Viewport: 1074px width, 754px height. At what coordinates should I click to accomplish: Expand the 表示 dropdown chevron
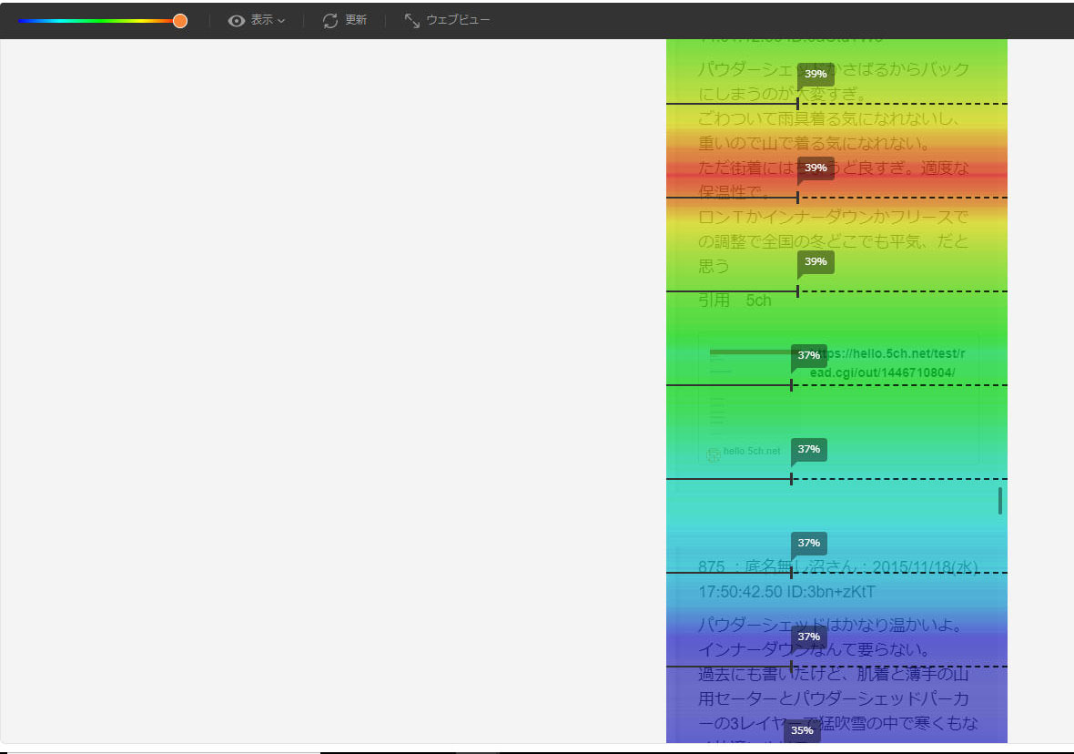(x=281, y=20)
